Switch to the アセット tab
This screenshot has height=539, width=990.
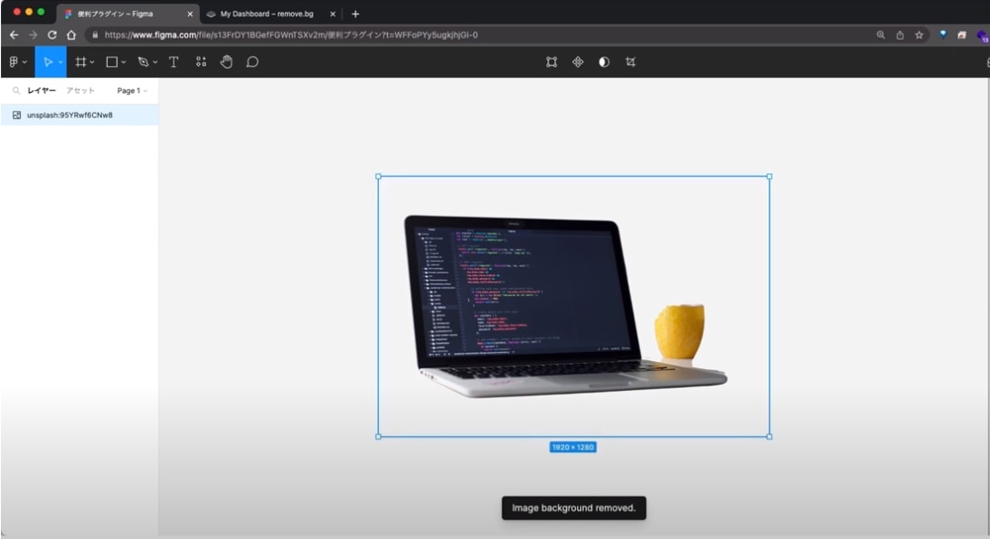coord(80,91)
